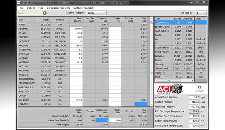Viewport: 225px width, 130px height.
Task: Expand the Process # dropdown
Action: 205,13
